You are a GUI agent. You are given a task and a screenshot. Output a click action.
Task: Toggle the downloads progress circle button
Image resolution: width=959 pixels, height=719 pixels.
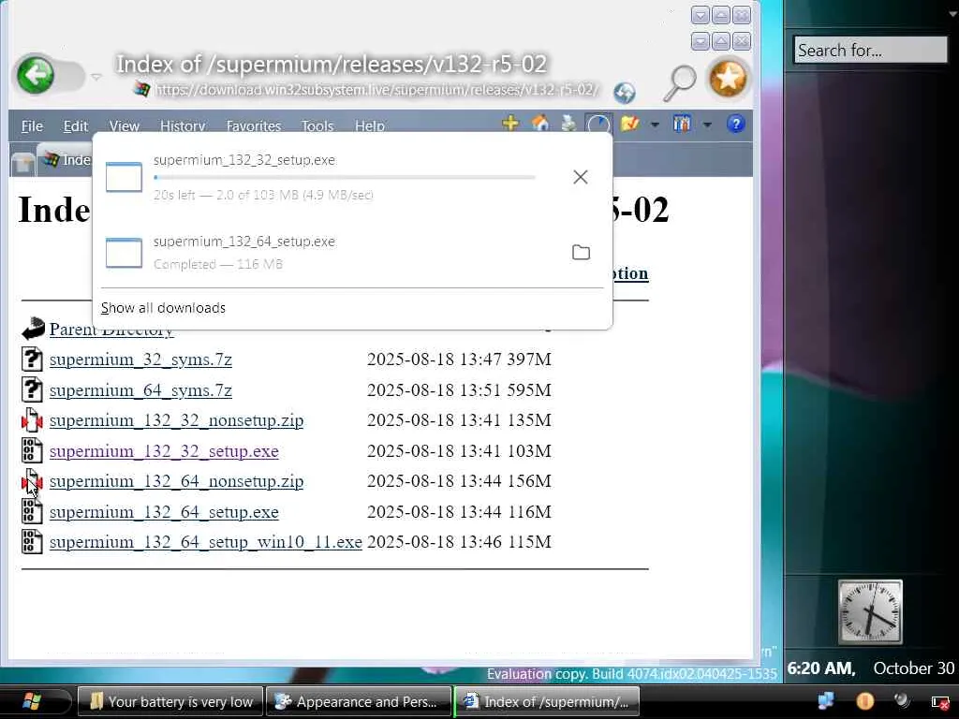pyautogui.click(x=598, y=124)
